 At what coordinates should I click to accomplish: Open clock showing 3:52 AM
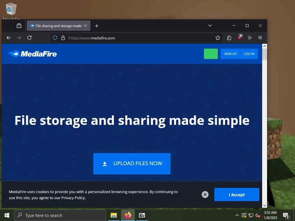point(270,215)
